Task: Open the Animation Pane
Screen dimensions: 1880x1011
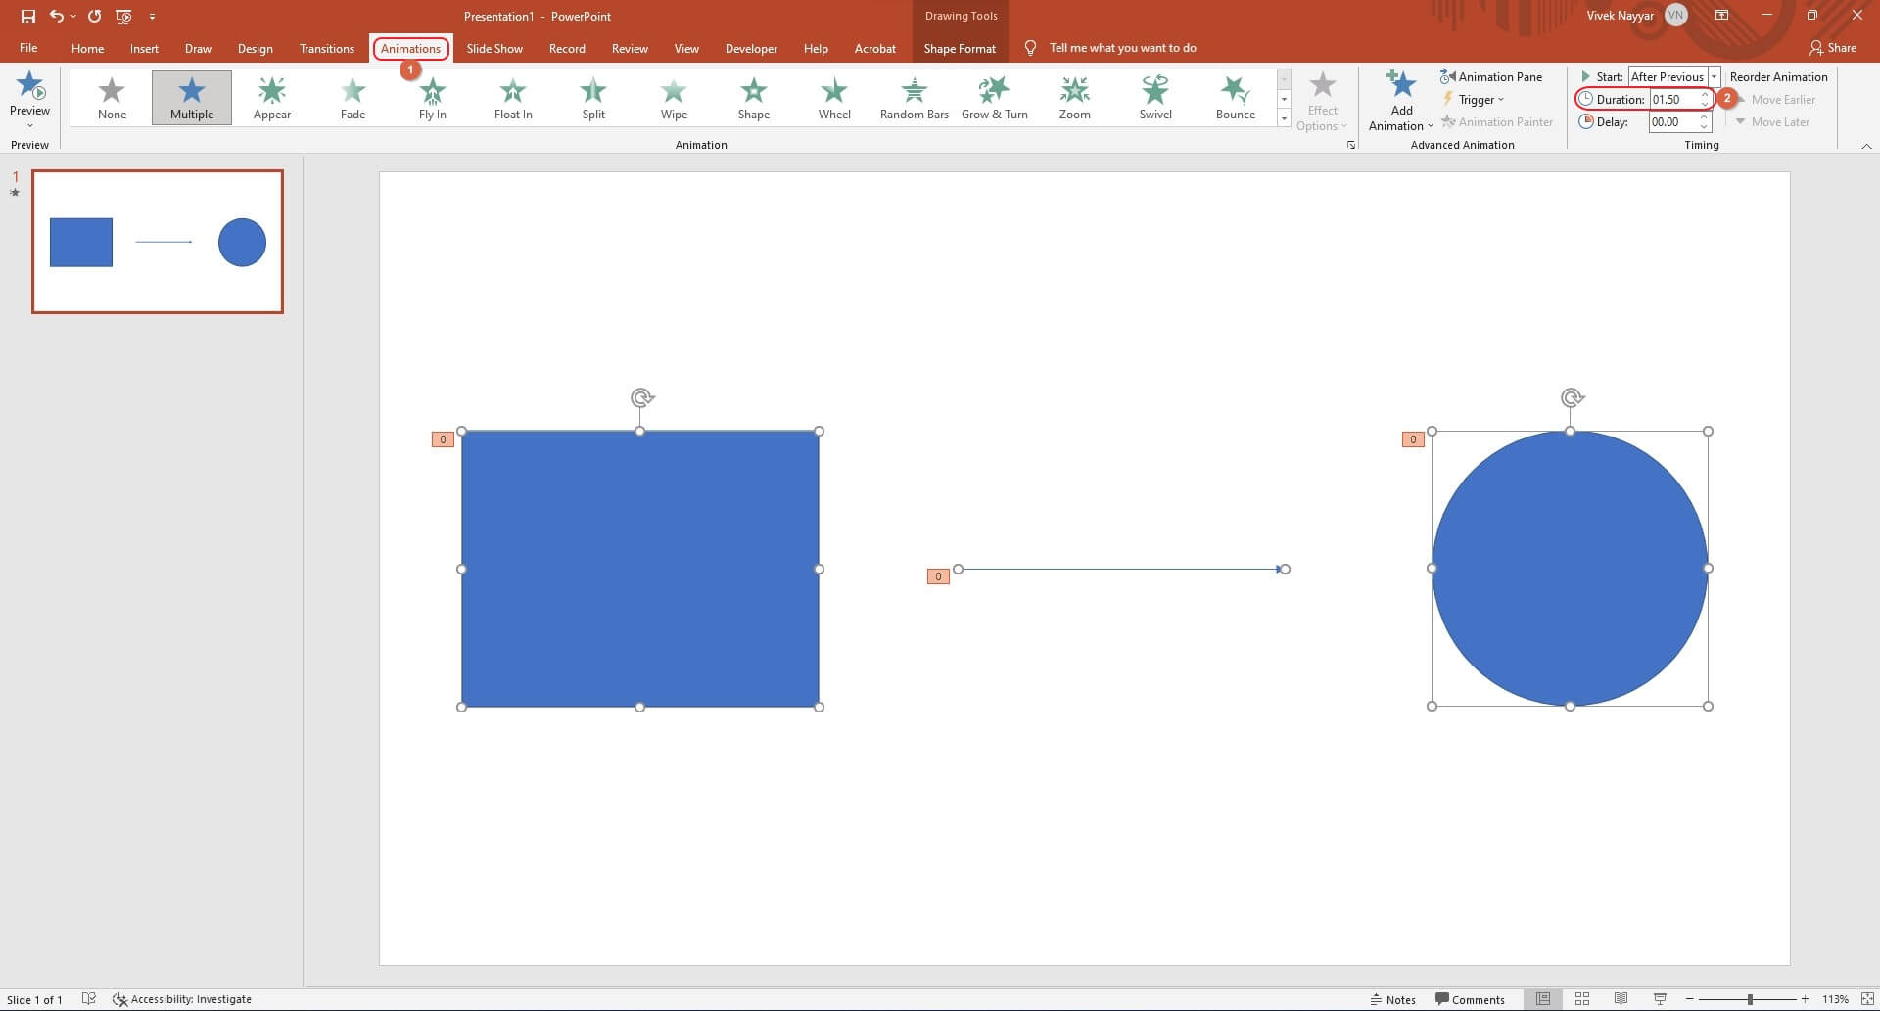Action: click(1491, 76)
